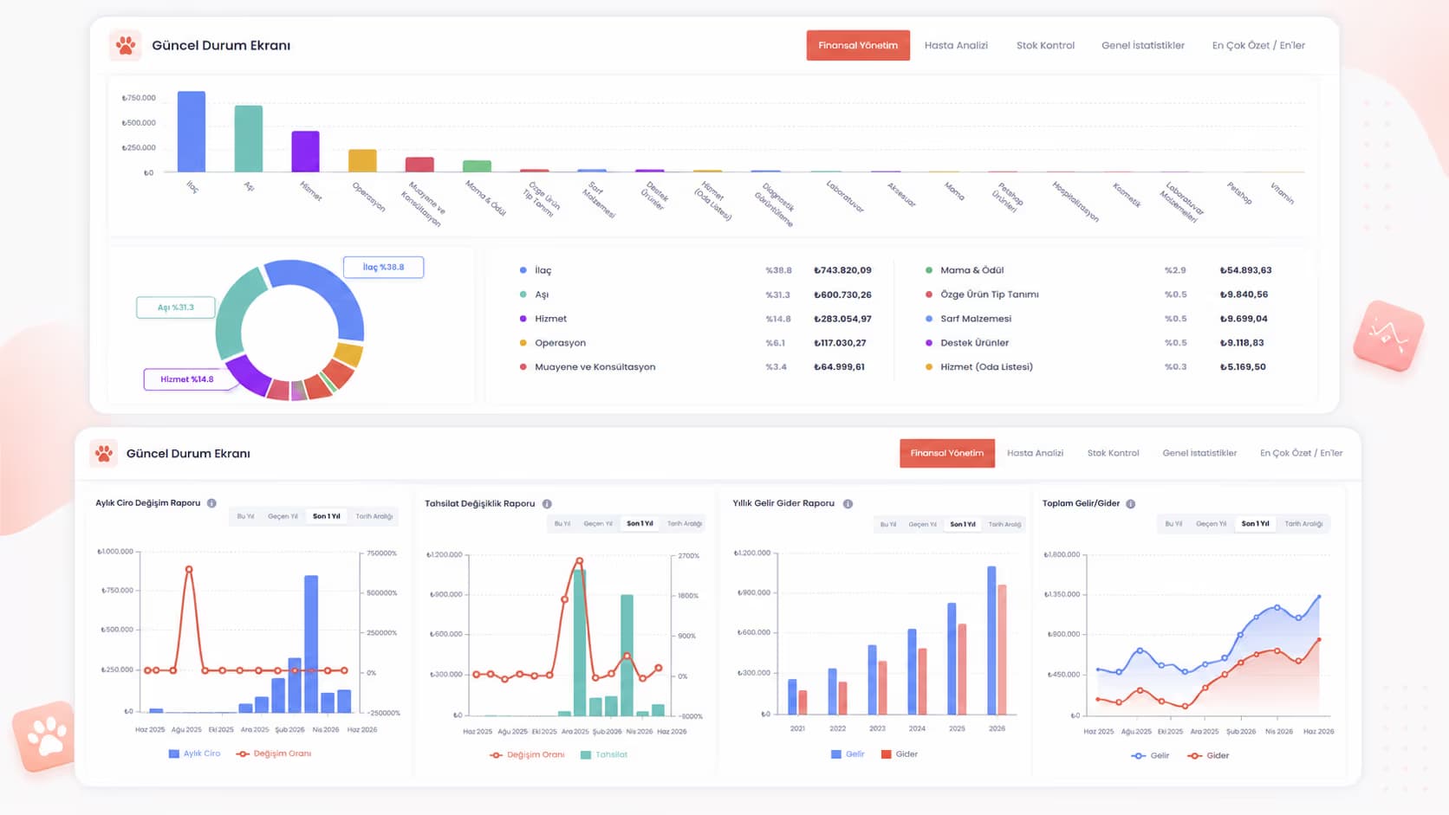Click the paw logo beside the upper Güncel Durum Ekranı title

pos(126,45)
